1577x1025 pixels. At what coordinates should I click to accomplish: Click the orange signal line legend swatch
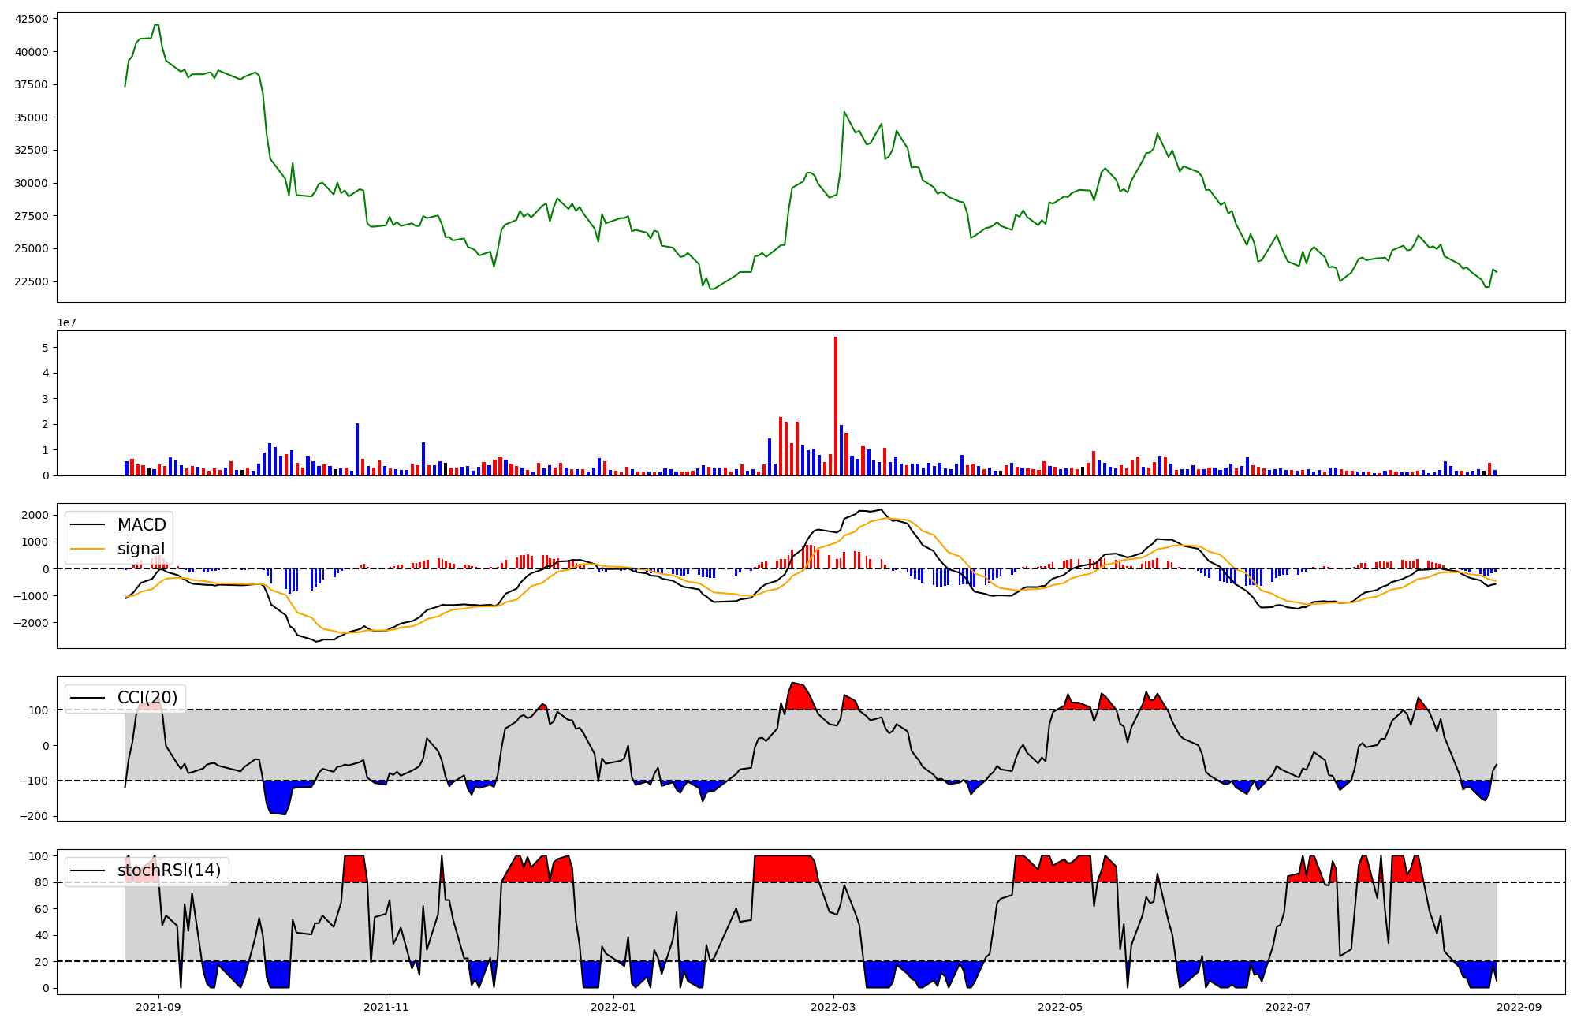click(87, 549)
